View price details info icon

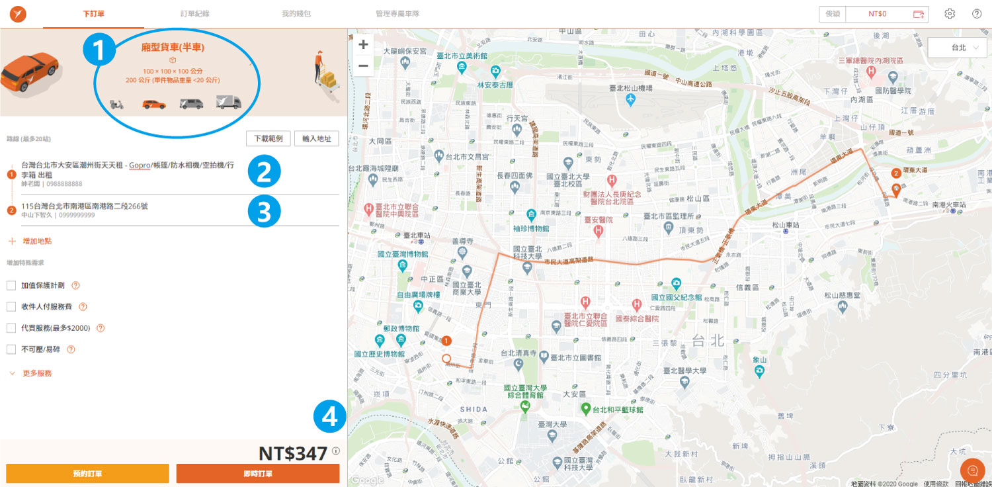(335, 451)
